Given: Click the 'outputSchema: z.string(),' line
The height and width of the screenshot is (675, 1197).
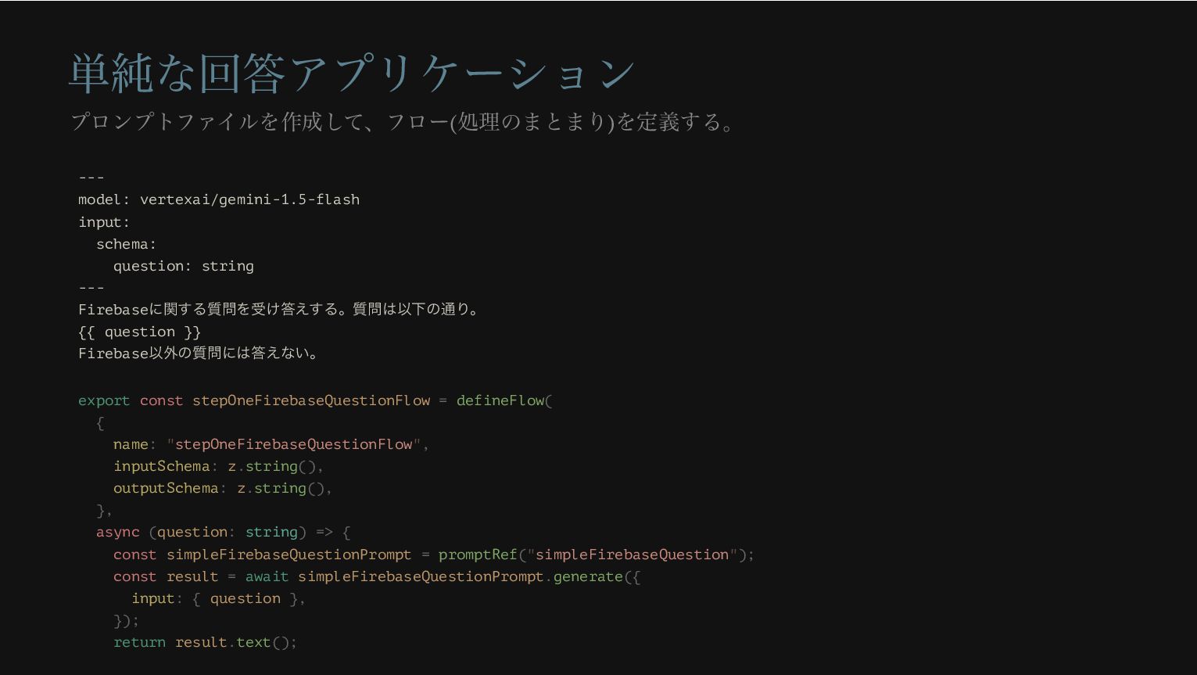Looking at the screenshot, I should [x=223, y=488].
